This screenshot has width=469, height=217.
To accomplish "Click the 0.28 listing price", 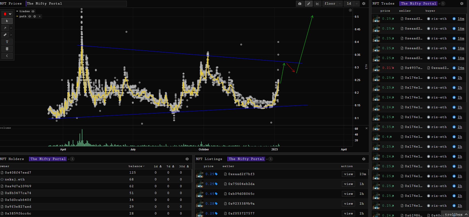I will pos(210,204).
